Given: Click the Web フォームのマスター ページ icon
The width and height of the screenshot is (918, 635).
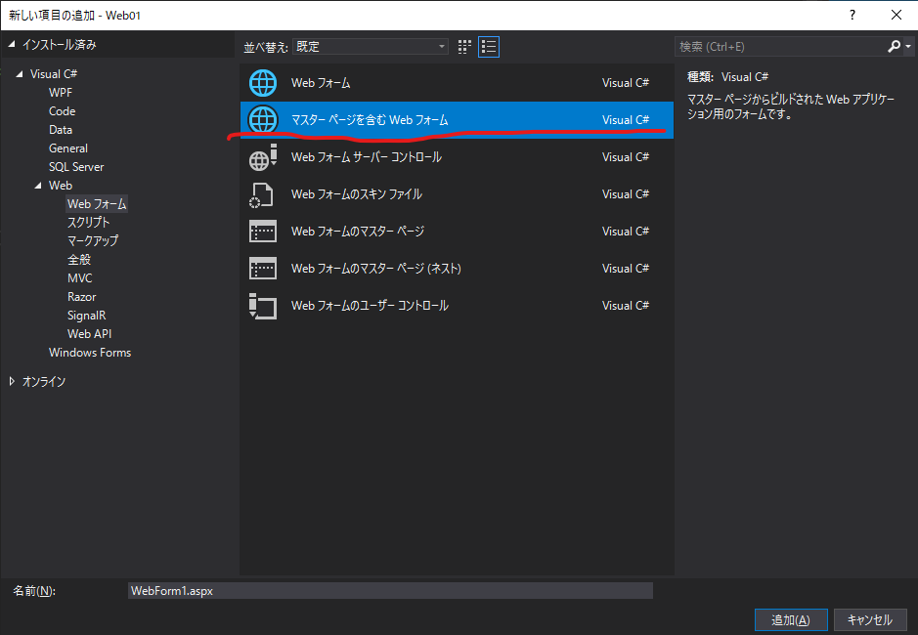Looking at the screenshot, I should (x=263, y=232).
